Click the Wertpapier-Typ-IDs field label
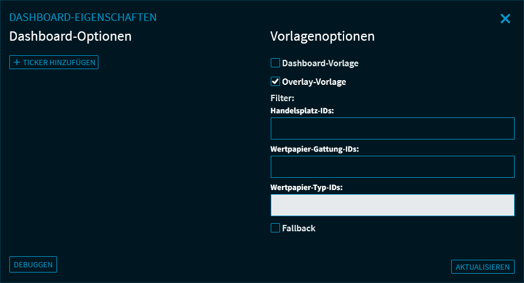Viewport: 524px width, 283px height. click(x=306, y=187)
